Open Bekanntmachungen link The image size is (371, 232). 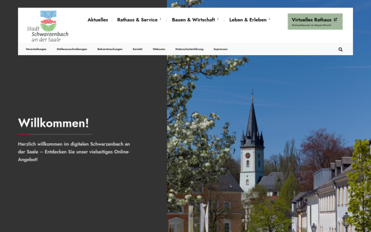pyautogui.click(x=110, y=49)
